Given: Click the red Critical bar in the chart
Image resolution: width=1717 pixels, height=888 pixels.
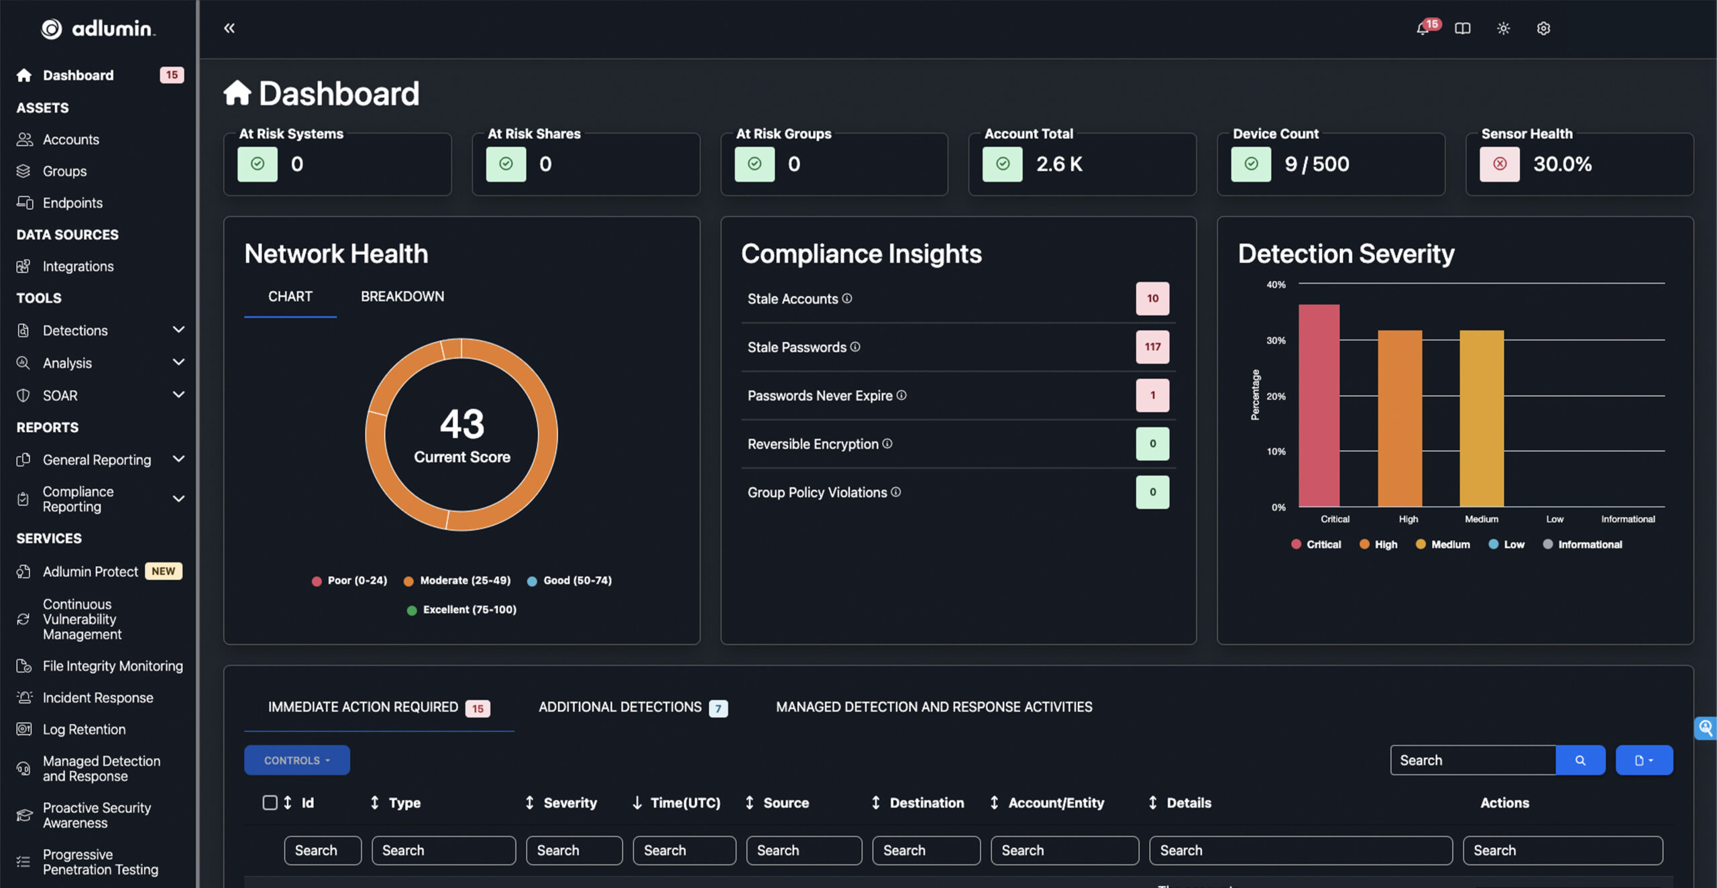Looking at the screenshot, I should (1319, 405).
